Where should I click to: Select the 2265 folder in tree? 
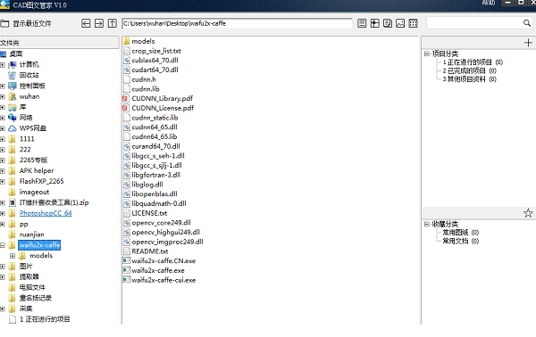coord(33,160)
